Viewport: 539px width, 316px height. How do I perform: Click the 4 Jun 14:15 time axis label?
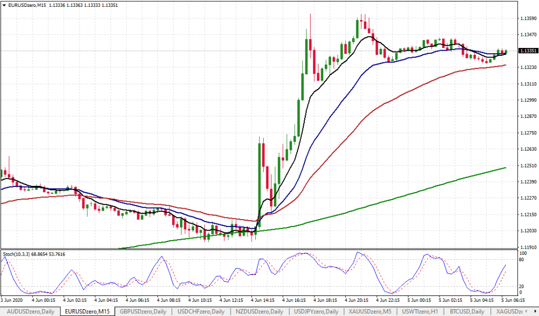coord(263,300)
